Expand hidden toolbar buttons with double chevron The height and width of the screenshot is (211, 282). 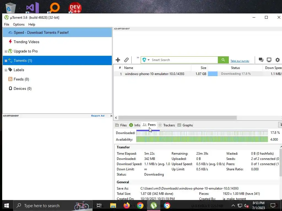click(138, 58)
